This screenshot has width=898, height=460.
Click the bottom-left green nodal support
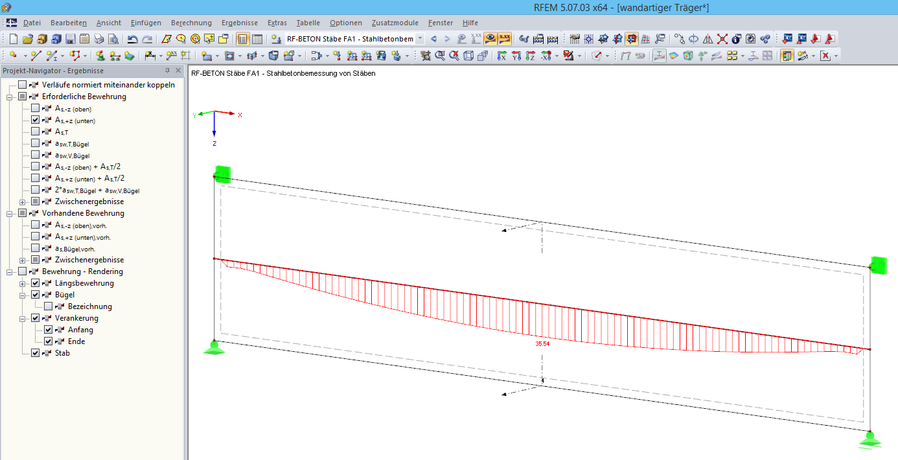point(213,348)
